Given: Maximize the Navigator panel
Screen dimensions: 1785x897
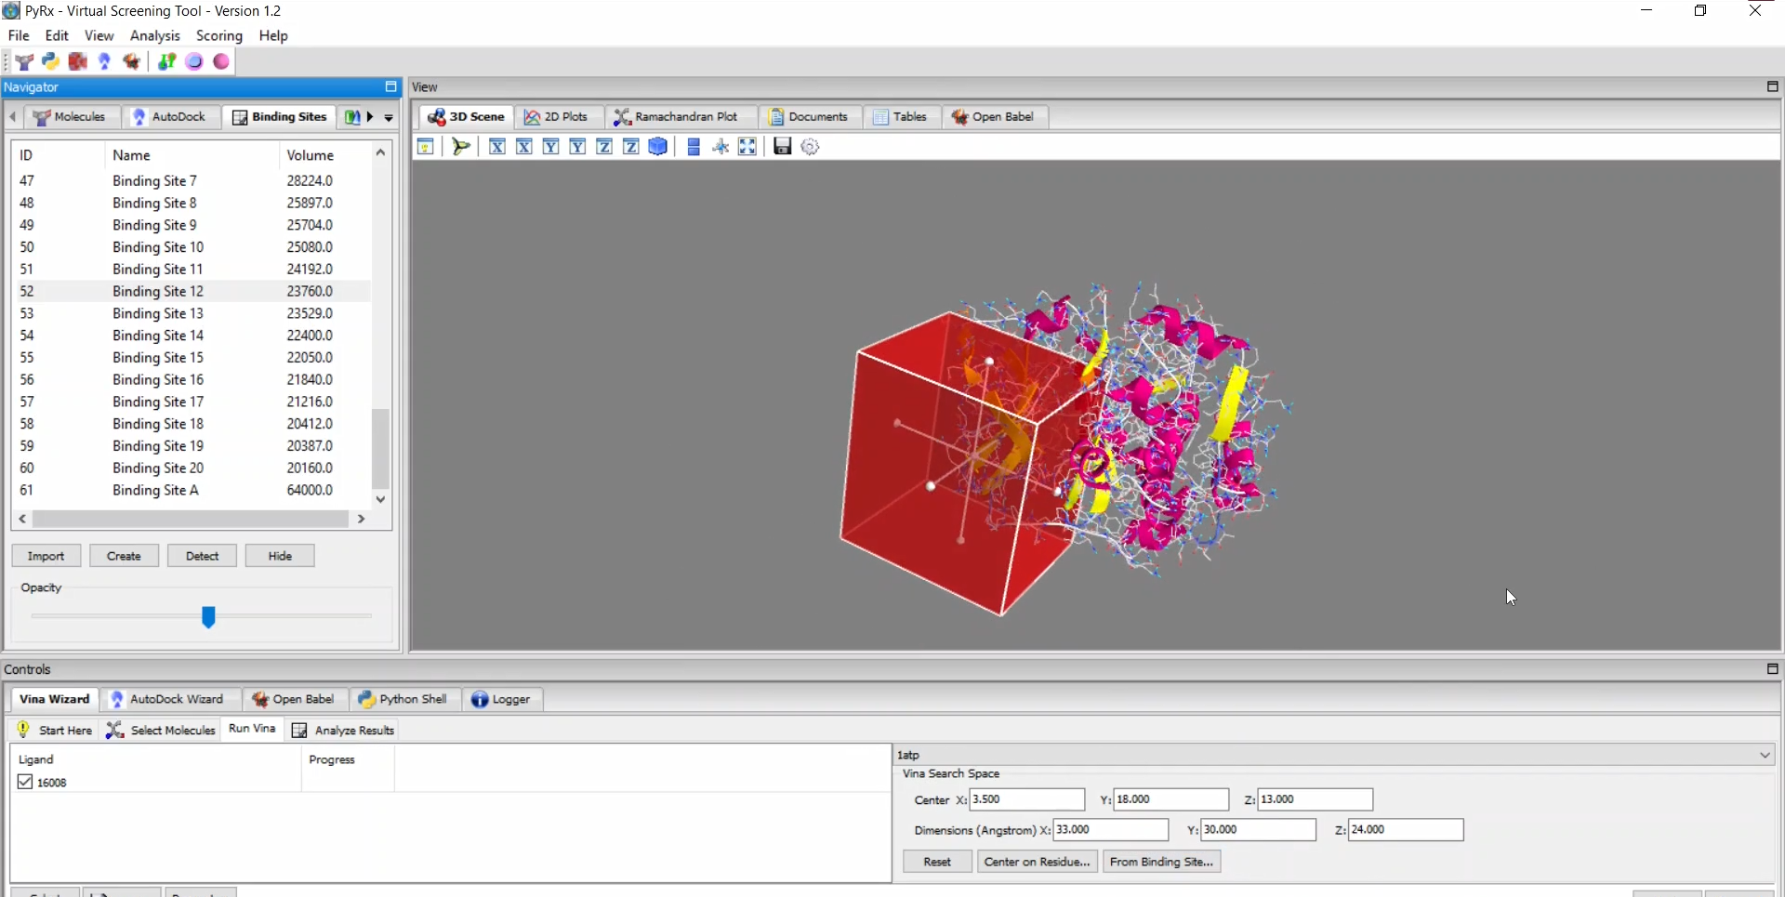Looking at the screenshot, I should 391,86.
